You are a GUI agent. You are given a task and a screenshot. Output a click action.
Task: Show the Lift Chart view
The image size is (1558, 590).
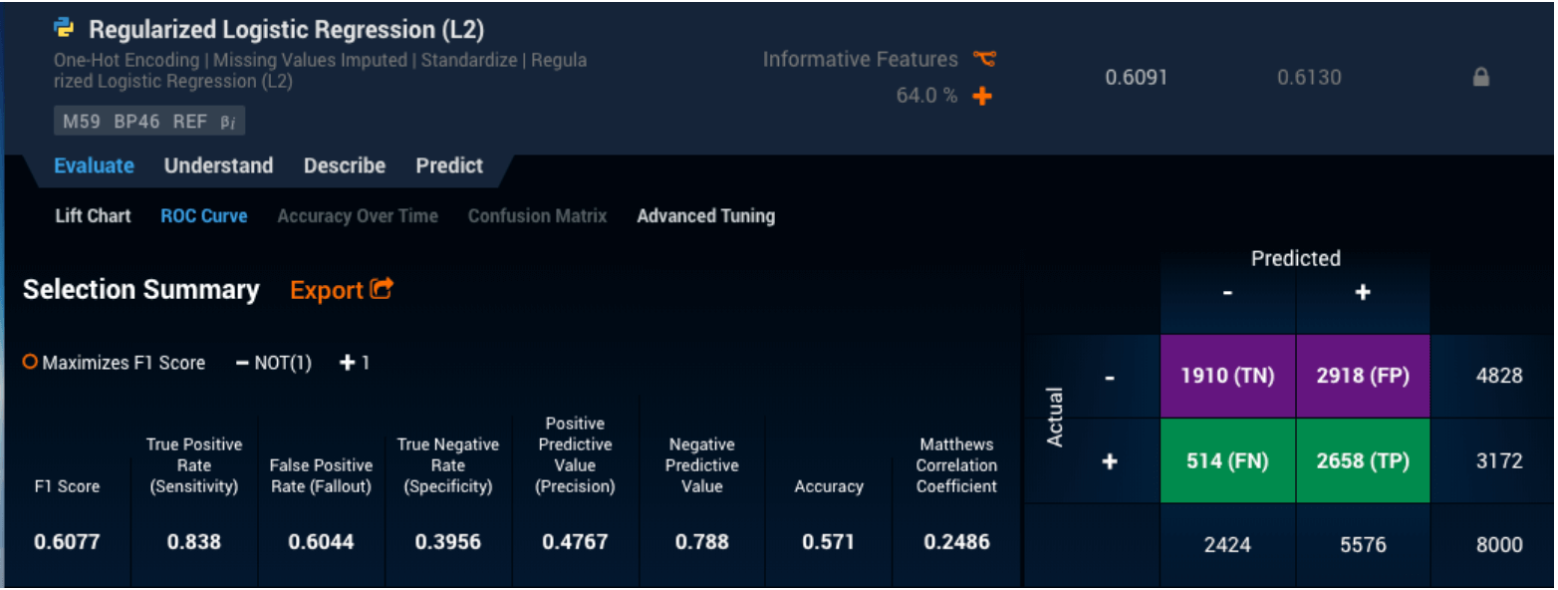[93, 216]
